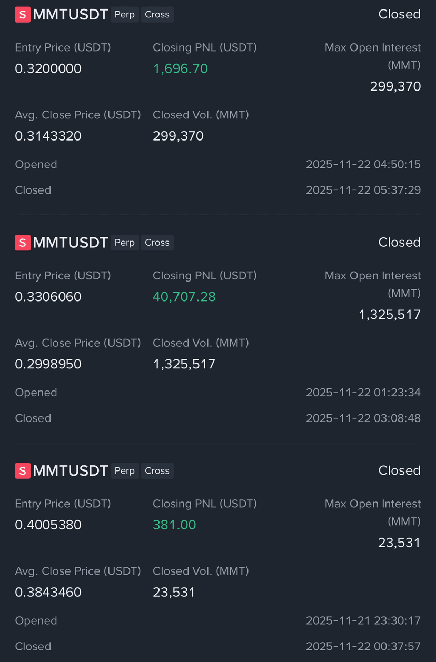Click the red S icon of third MMTUSDT position
Viewport: 436px width, 662px height.
point(22,471)
